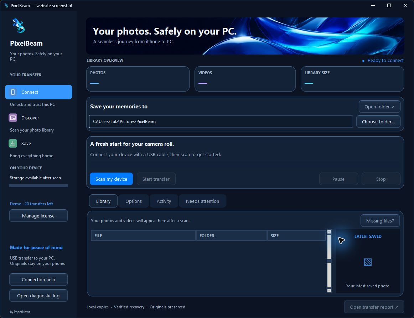Click 'Verified recovery' footer text
This screenshot has height=318, width=414.
pos(129,307)
